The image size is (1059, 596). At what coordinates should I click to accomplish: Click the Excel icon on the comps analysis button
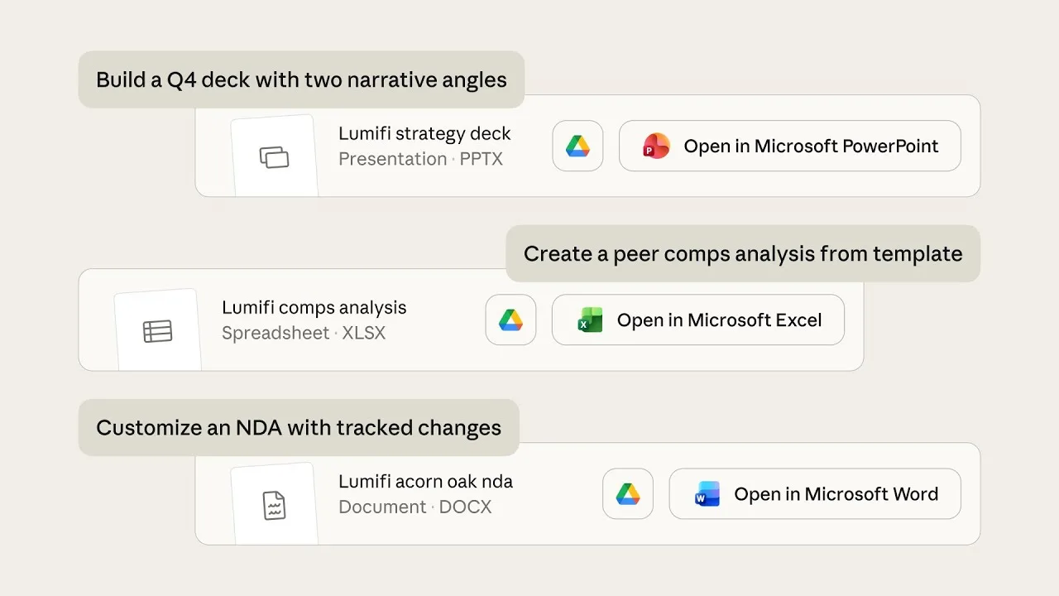click(x=591, y=320)
